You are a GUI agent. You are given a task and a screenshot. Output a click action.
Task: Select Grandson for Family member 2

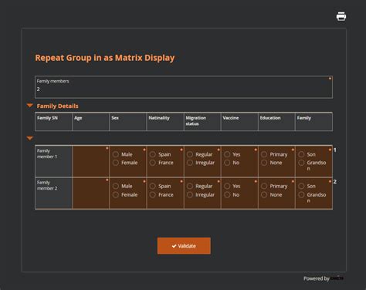301,195
